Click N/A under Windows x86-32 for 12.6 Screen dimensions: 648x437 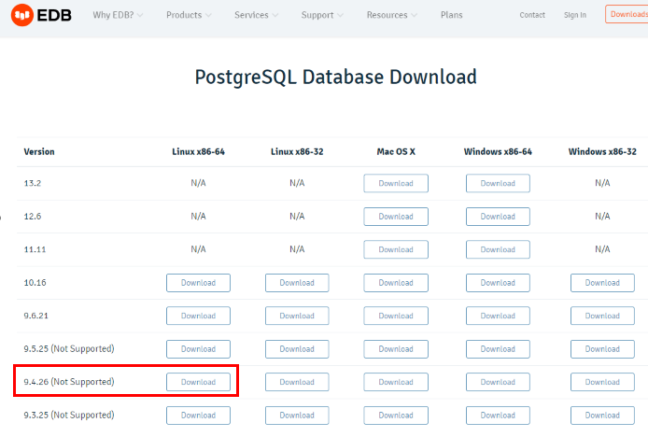602,217
